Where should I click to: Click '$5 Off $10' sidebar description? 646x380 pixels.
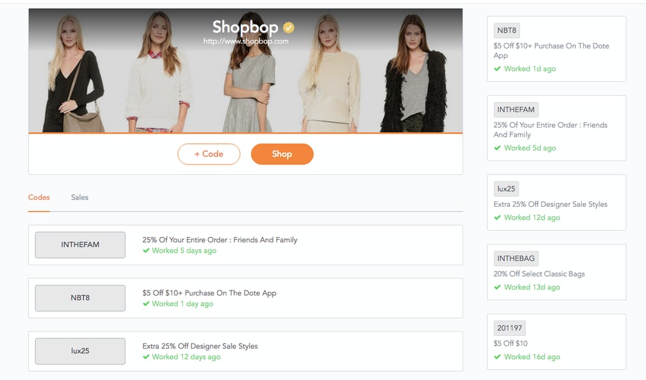tap(510, 343)
